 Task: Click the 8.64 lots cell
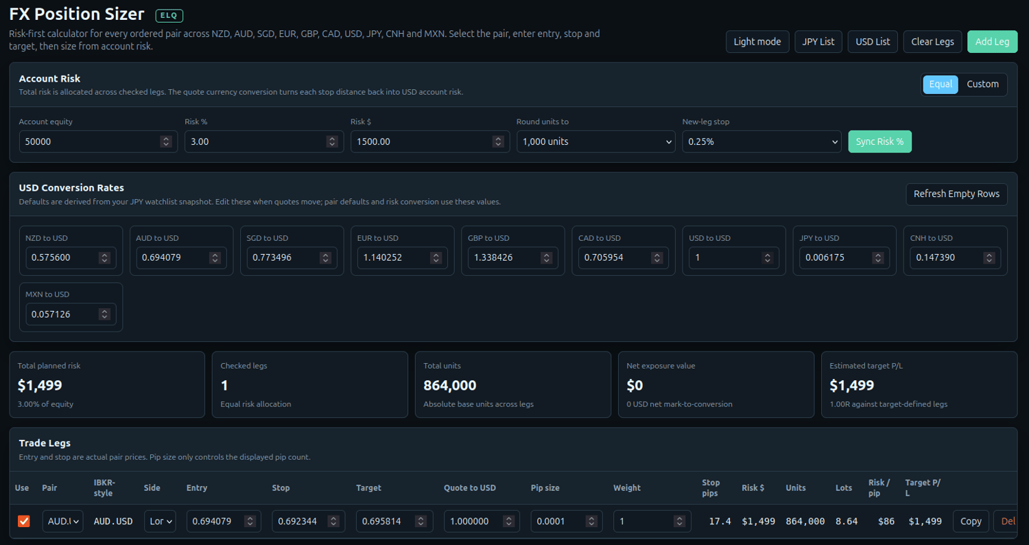847,522
